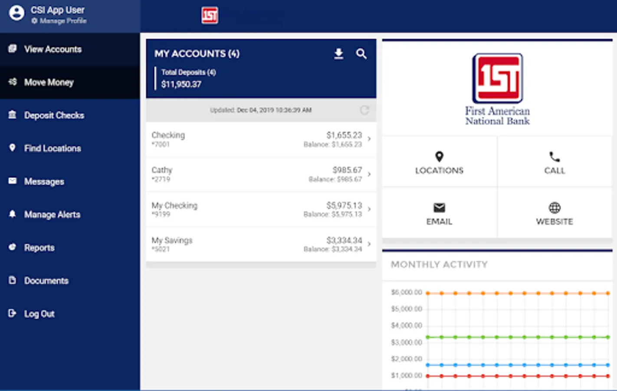
Task: Expand the My Savings *5021 account chevron
Action: [369, 244]
